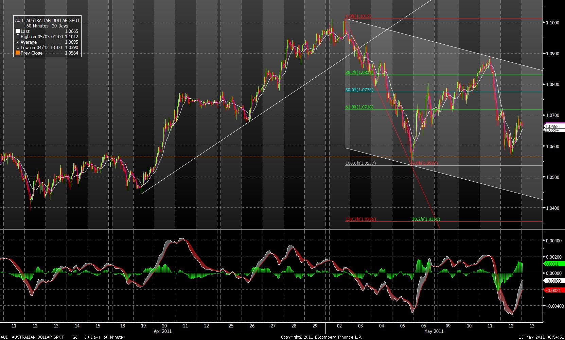Viewport: 565px width, 340px height.
Task: Click the red -0.0021 MACD value tag
Action: (x=554, y=290)
